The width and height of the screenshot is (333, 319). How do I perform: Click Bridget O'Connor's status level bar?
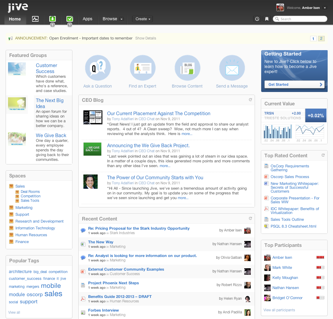pyautogui.click(x=320, y=298)
